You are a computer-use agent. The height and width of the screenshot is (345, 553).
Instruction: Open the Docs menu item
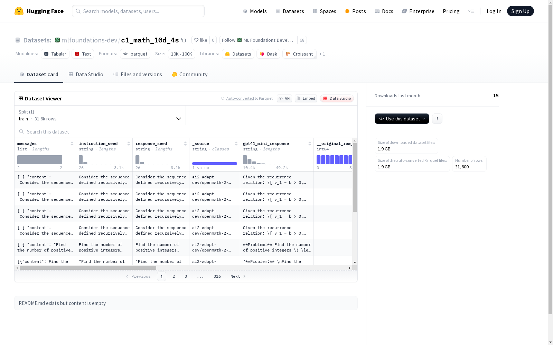tap(384, 11)
